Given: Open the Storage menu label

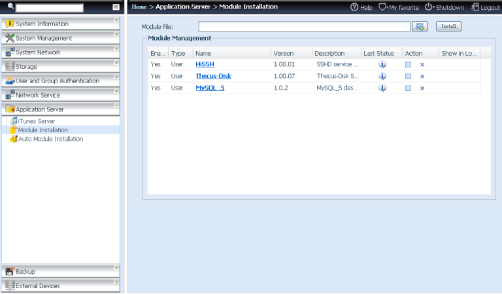Looking at the screenshot, I should (x=26, y=67).
